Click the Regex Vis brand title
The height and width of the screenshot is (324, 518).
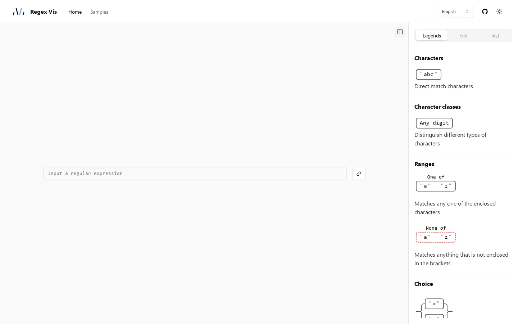click(x=44, y=12)
